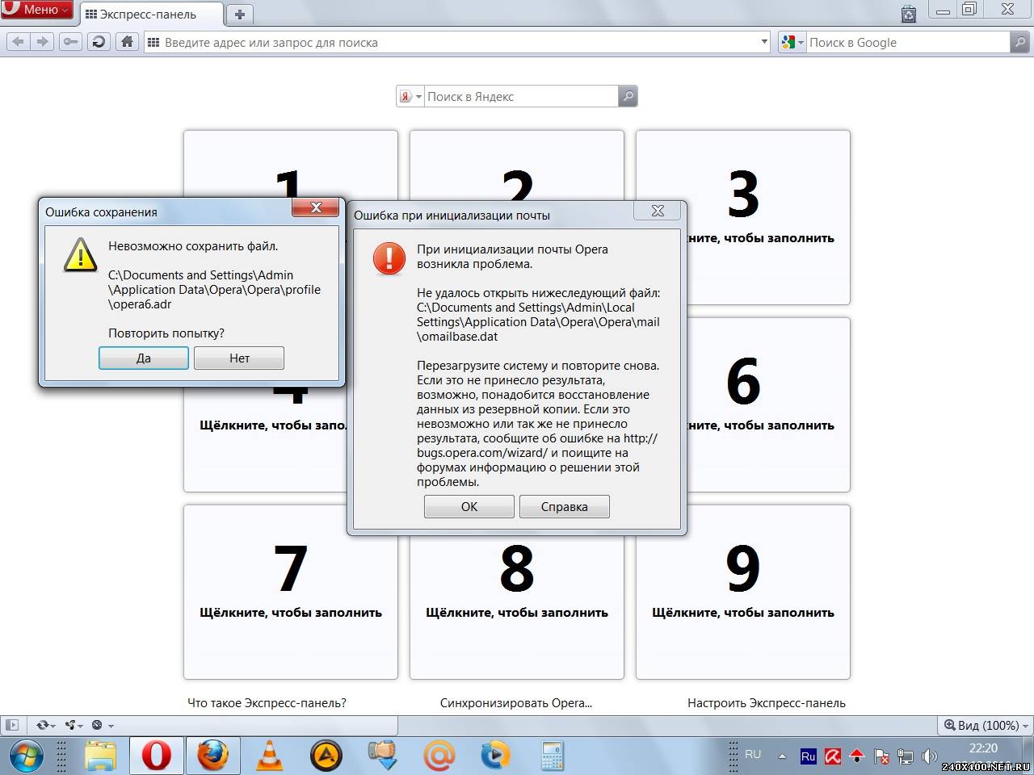Launch Windows Media Player from taskbar
Viewport: 1034px width, 775px height.
coord(495,756)
